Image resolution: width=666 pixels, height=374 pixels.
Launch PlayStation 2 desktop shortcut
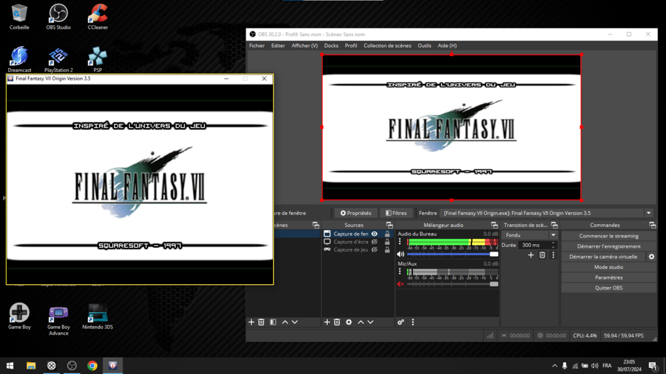coord(59,59)
